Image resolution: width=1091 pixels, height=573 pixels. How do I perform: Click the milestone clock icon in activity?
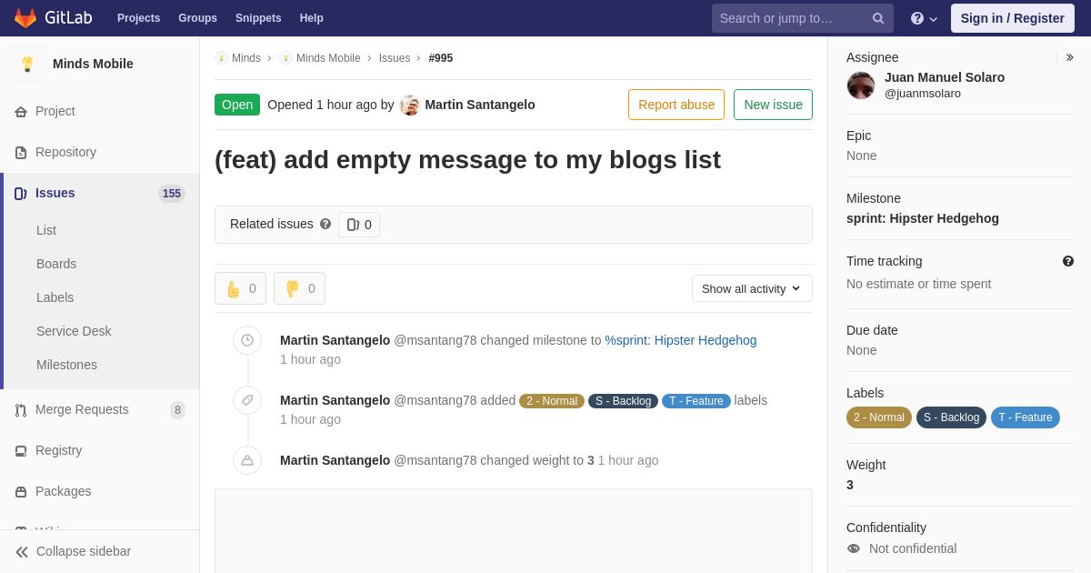coord(247,340)
